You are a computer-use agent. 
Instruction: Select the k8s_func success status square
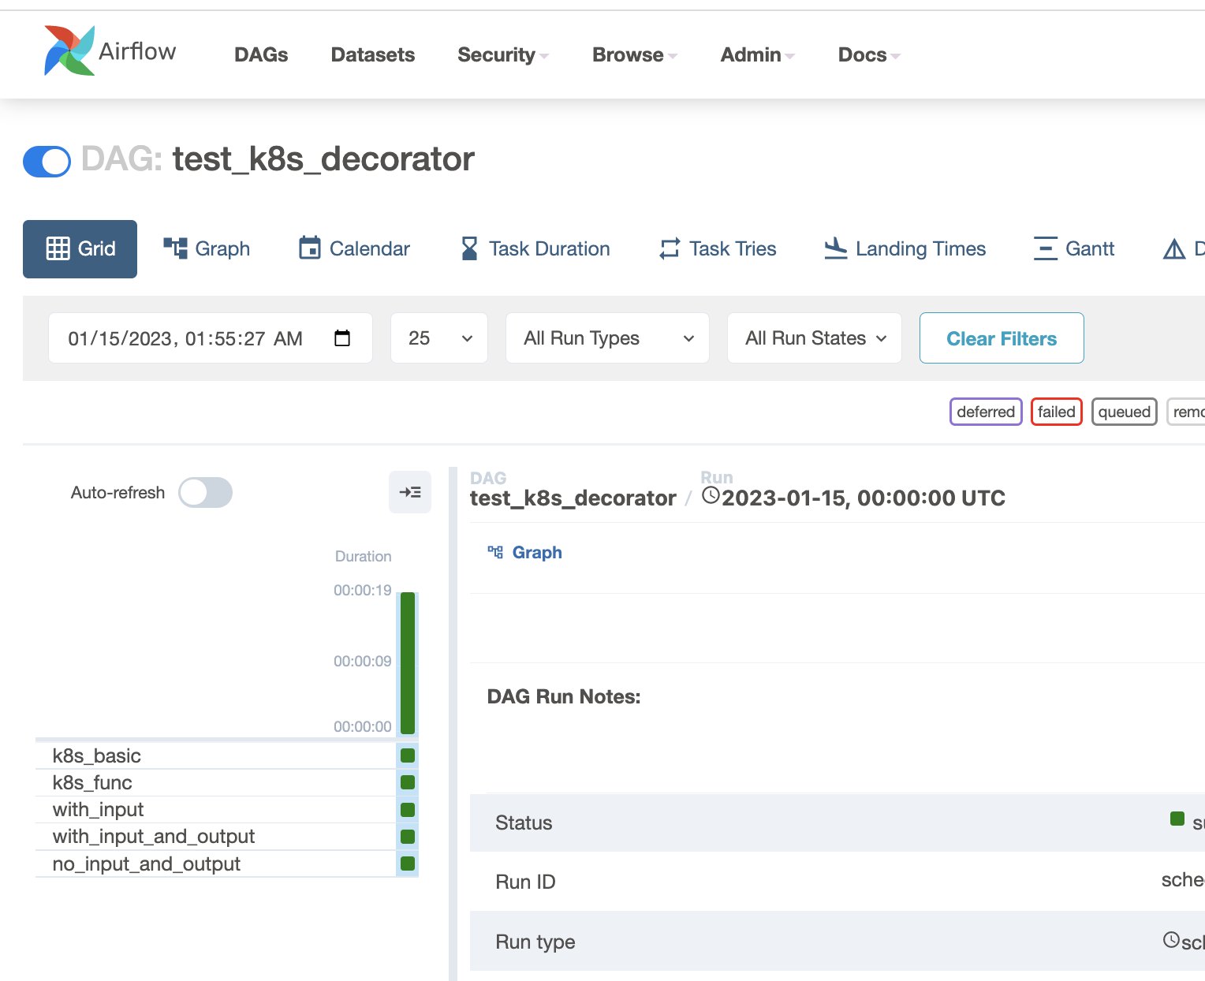click(x=408, y=782)
